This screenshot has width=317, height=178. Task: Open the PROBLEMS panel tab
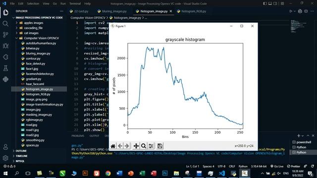(x=78, y=136)
